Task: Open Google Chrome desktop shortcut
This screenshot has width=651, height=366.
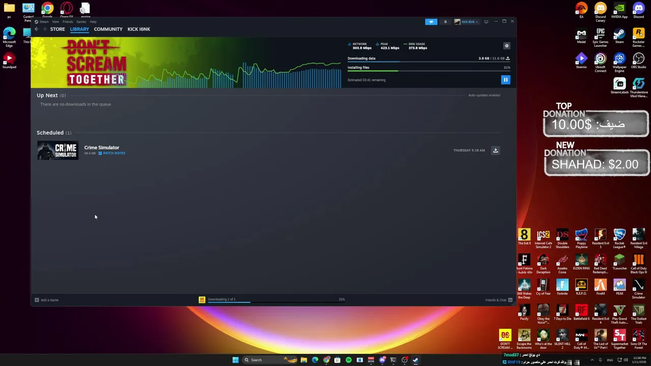Action: pyautogui.click(x=47, y=10)
